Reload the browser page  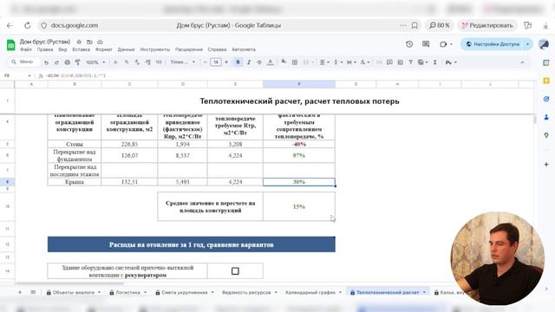(x=27, y=25)
